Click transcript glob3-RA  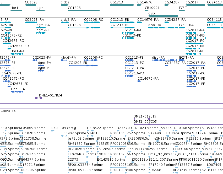(x=68, y=20)
